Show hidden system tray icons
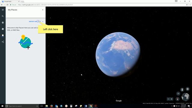Viewport: 192px width, 108px height. pos(172,106)
